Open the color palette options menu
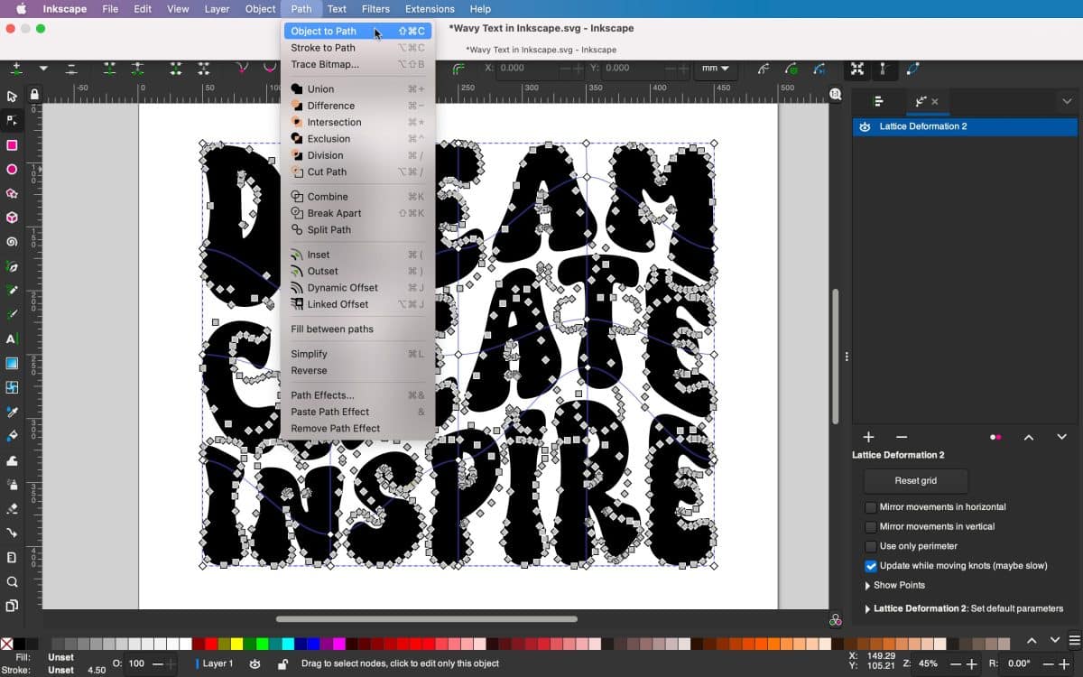1083x677 pixels. [1073, 641]
